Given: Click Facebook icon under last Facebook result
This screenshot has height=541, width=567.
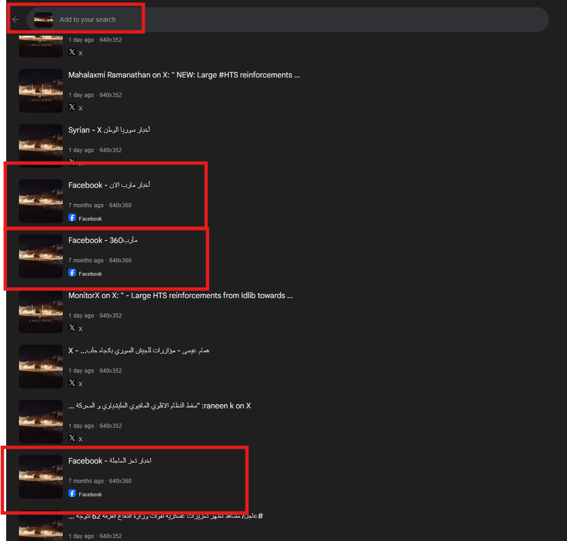Looking at the screenshot, I should [x=72, y=493].
